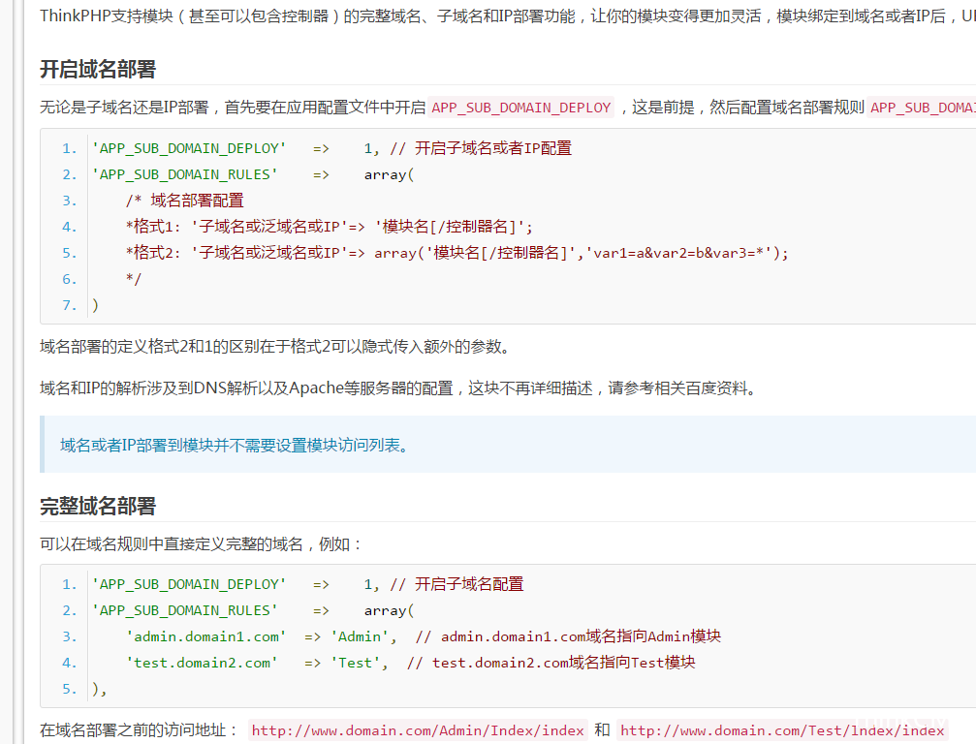Screen dimensions: 976x744
Task: Click 'admin.domain1.com' in the second code block
Action: (206, 636)
